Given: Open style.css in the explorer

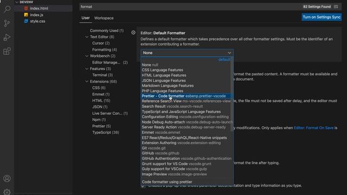Looking at the screenshot, I should click(37, 21).
